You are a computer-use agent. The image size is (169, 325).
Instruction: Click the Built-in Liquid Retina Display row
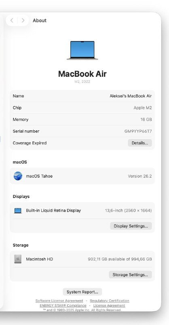[x=82, y=210]
